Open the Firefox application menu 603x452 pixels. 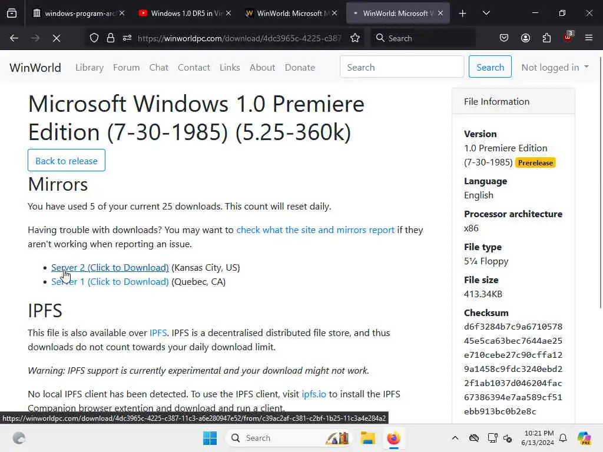[589, 38]
